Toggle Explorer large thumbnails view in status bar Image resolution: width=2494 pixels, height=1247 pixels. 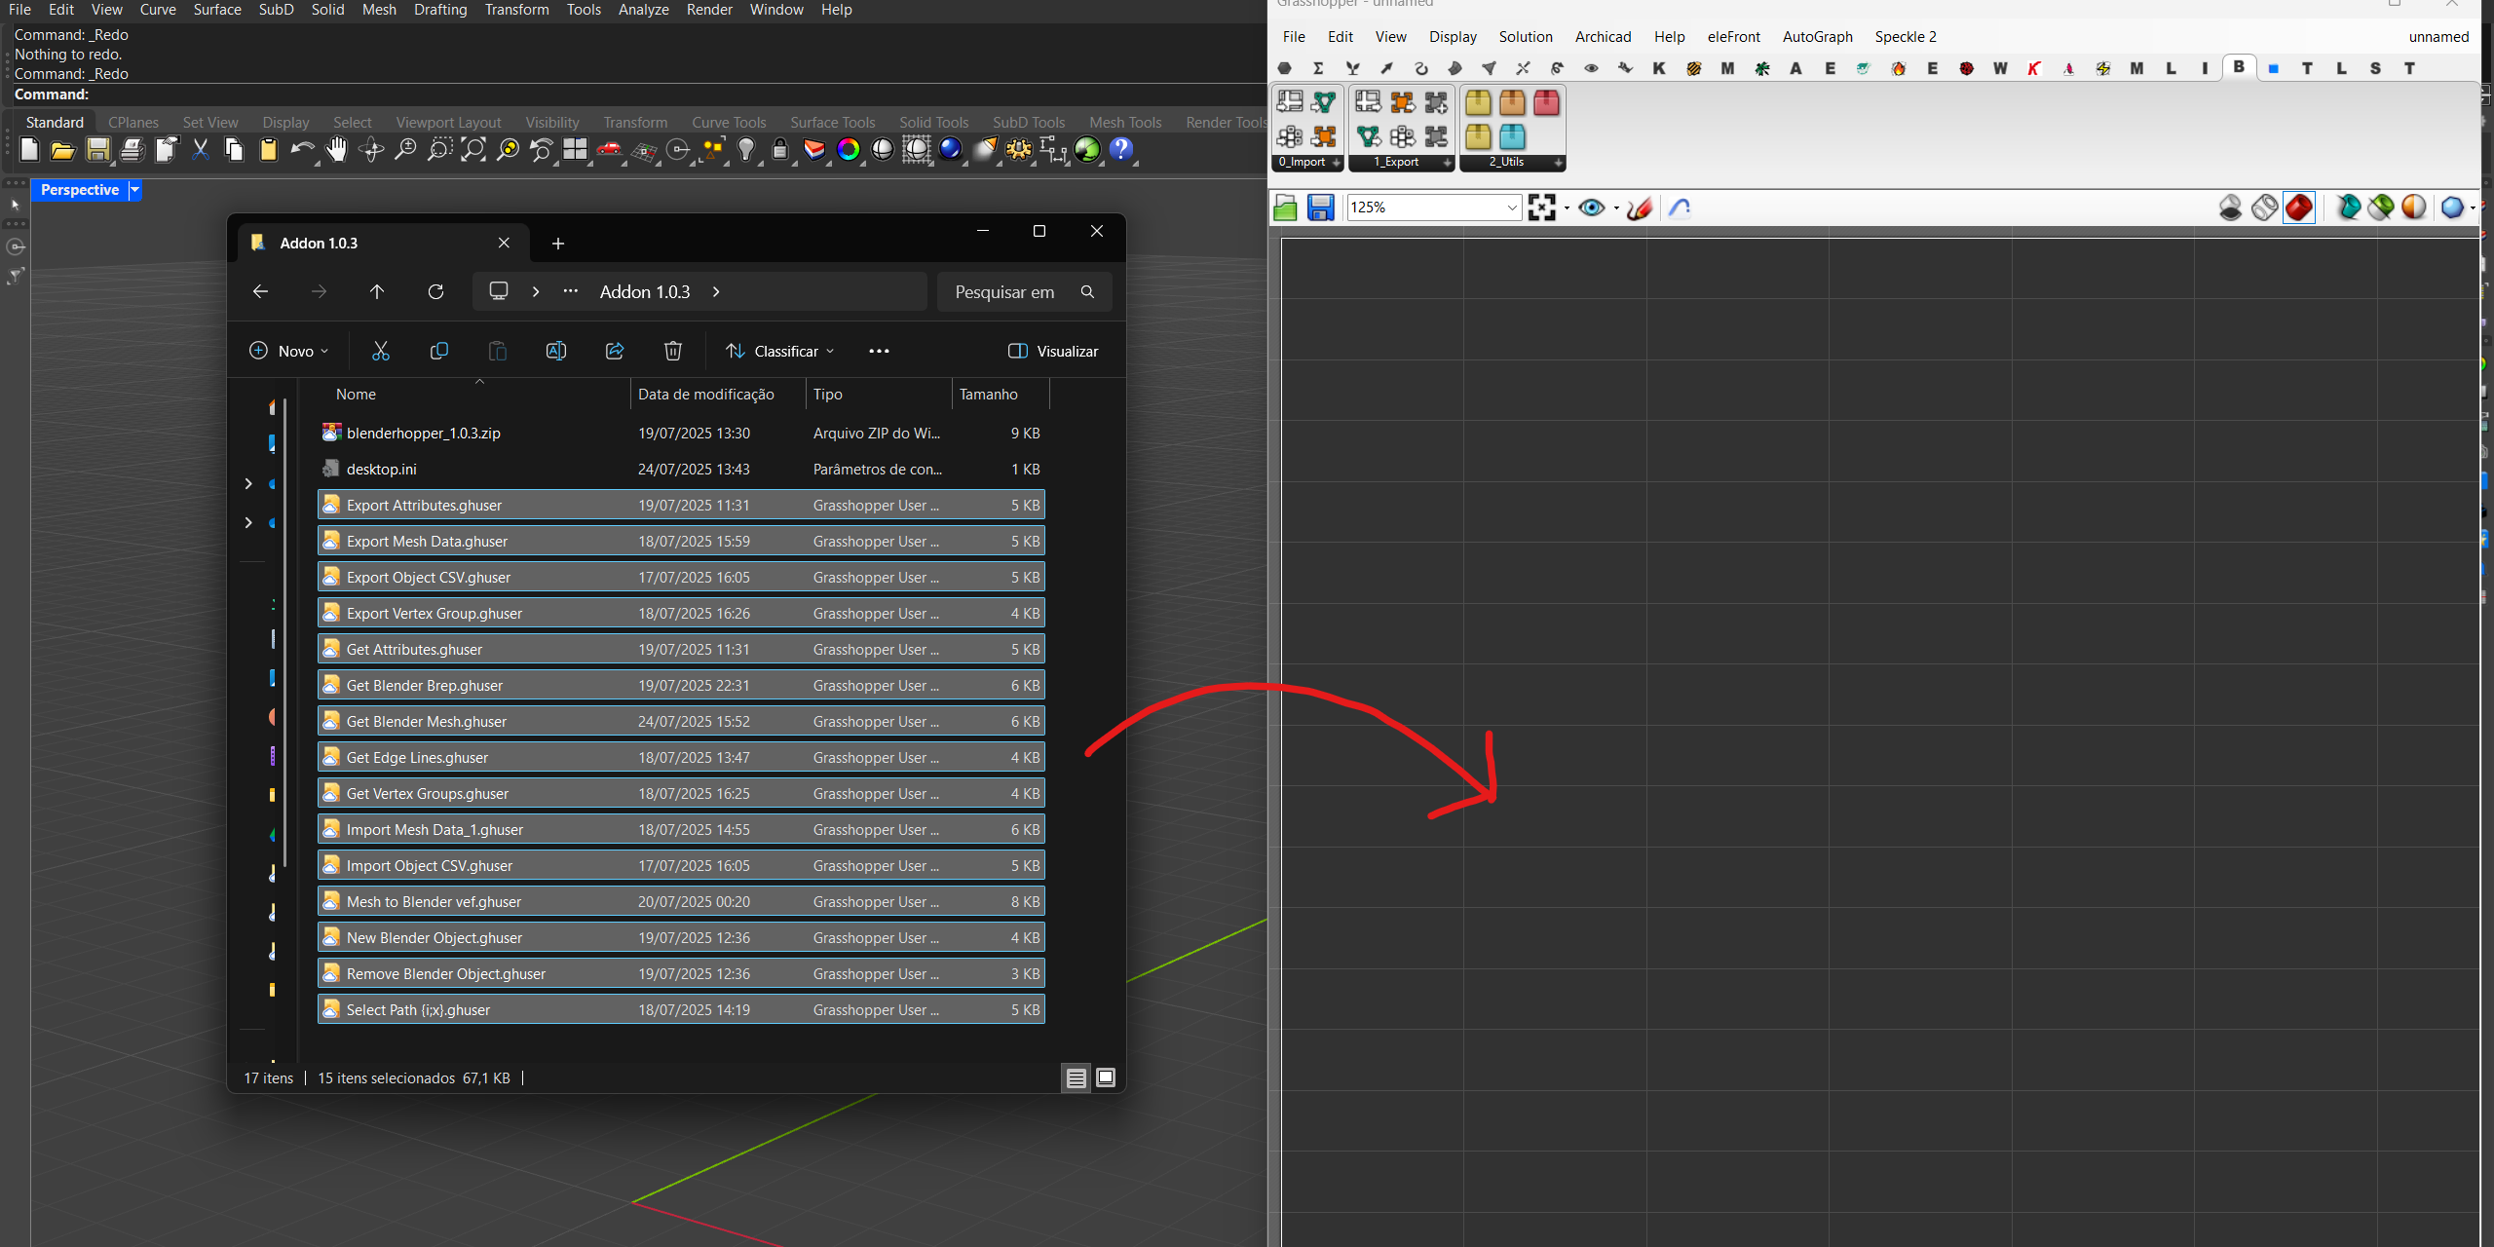pos(1106,1078)
